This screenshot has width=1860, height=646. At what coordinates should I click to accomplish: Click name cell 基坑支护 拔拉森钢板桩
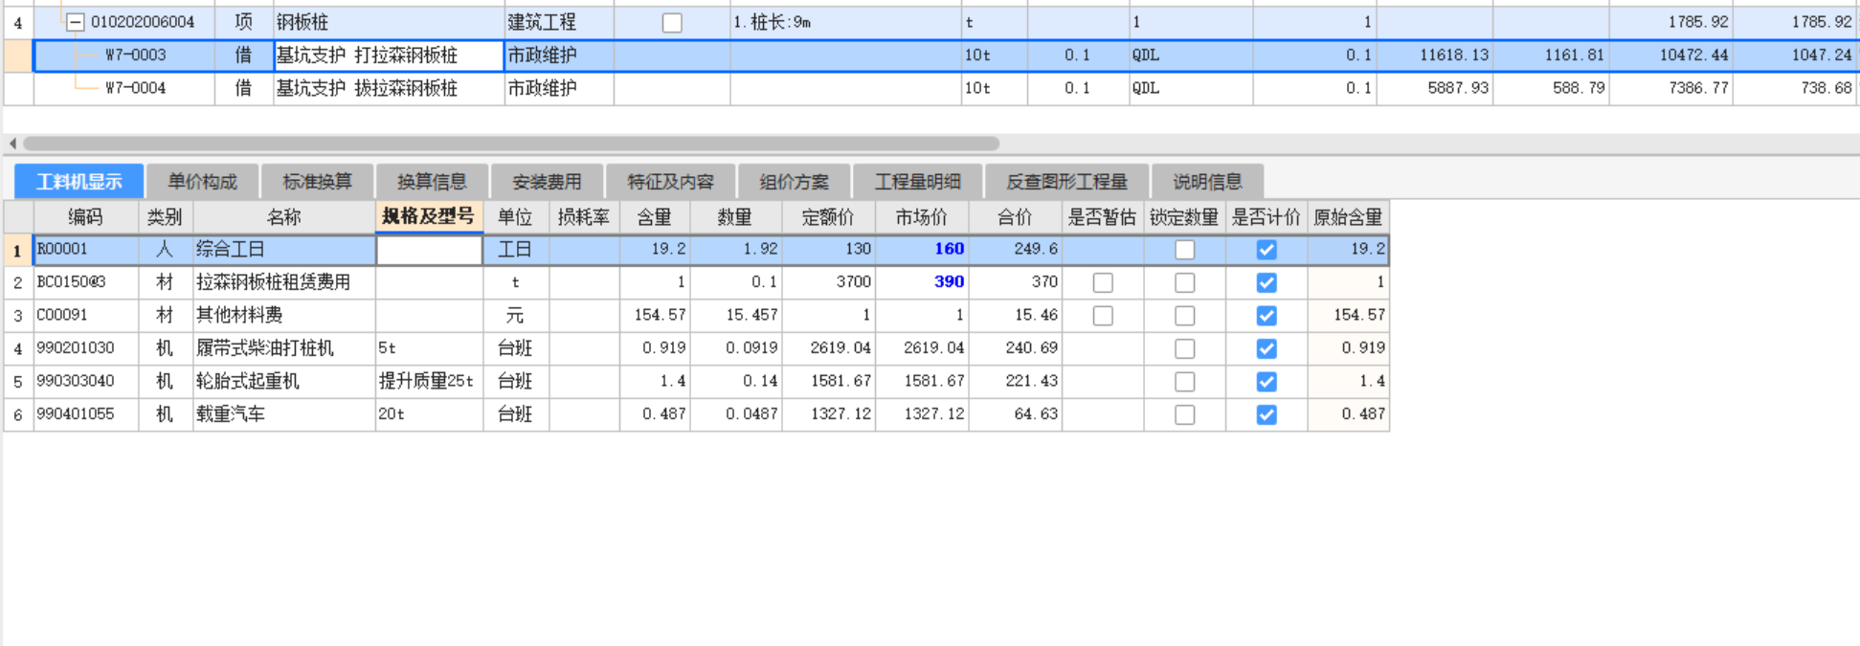coord(389,88)
